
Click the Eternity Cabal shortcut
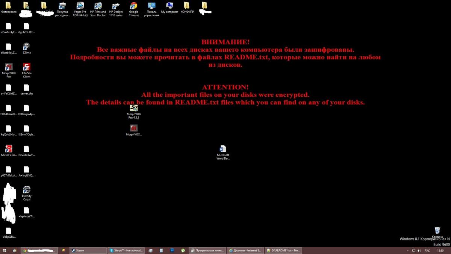point(26,190)
